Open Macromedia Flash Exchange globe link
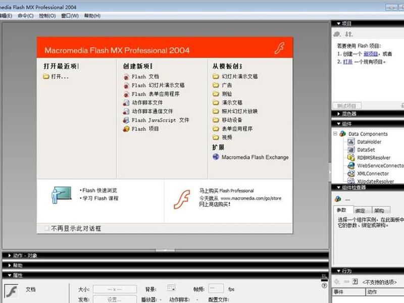Image resolution: width=404 pixels, height=303 pixels. pos(216,157)
